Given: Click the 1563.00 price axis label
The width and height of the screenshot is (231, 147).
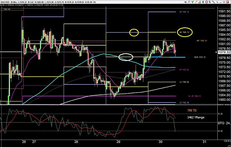Looking at the screenshot, I should [x=224, y=100].
